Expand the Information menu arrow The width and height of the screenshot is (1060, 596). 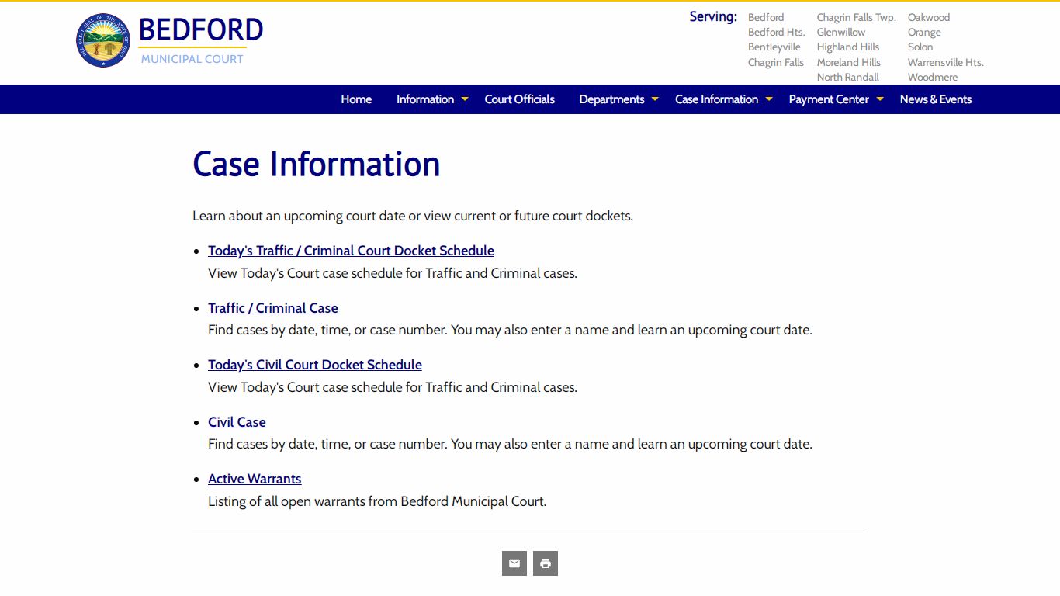coord(465,99)
